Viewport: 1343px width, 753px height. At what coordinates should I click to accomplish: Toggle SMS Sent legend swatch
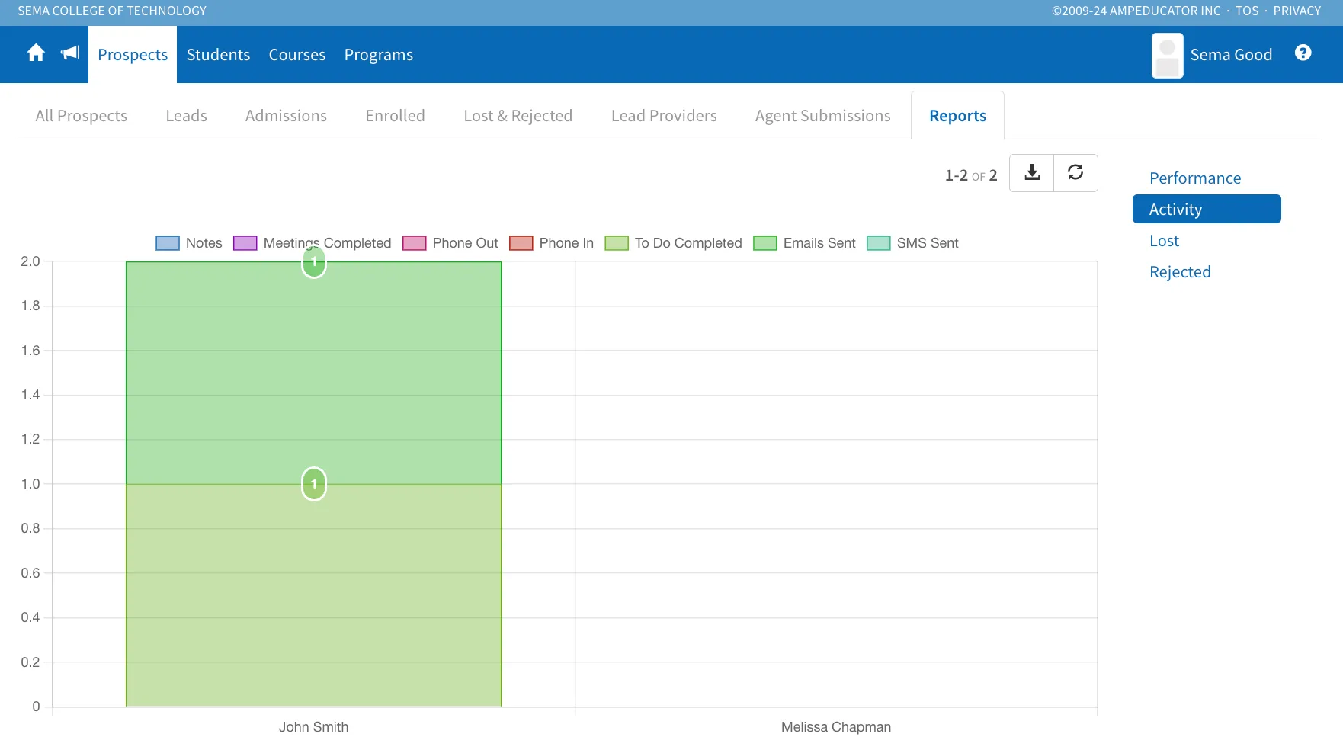(879, 243)
